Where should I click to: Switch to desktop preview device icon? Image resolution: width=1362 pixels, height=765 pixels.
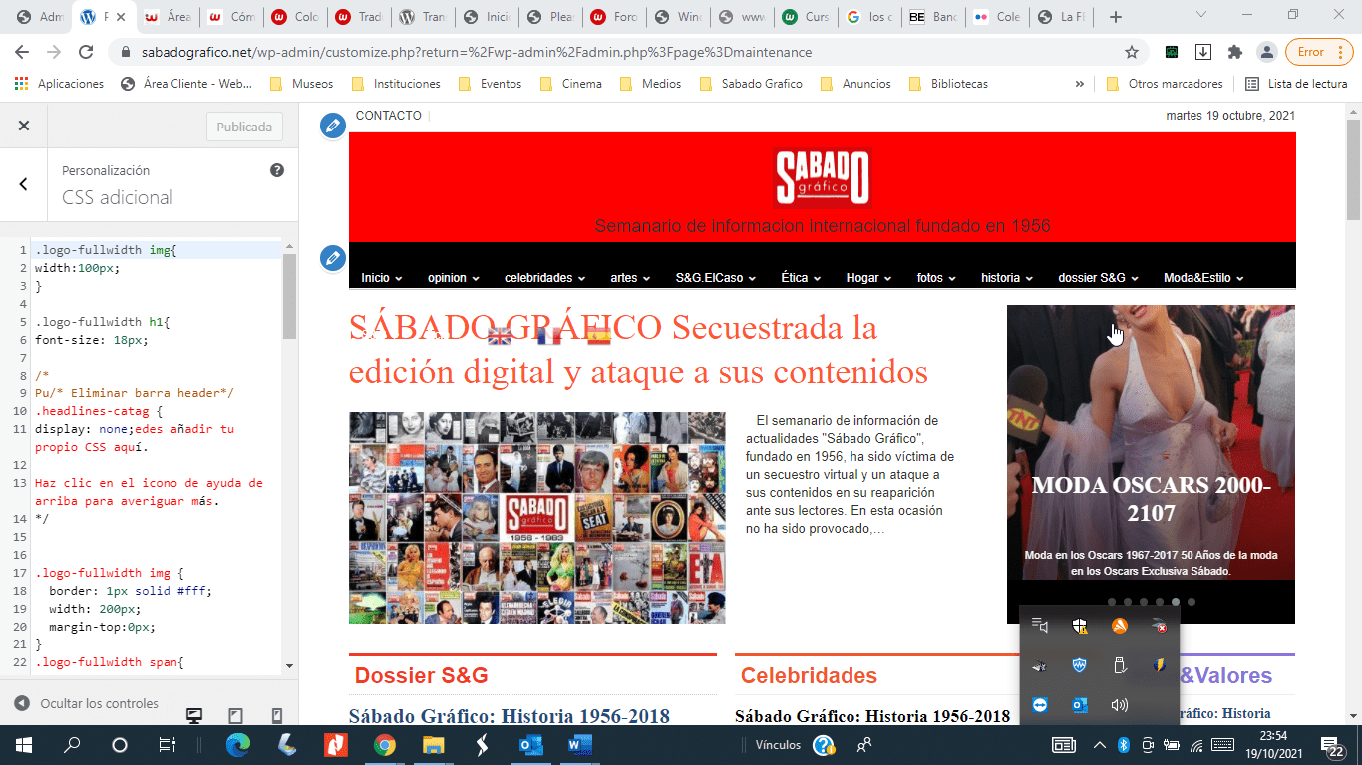click(195, 715)
